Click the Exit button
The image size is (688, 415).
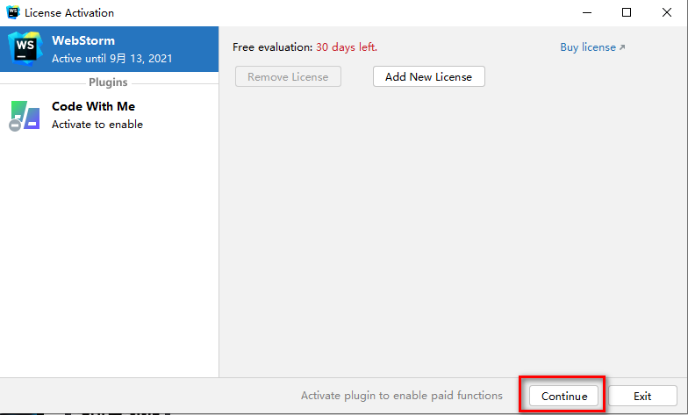click(642, 396)
